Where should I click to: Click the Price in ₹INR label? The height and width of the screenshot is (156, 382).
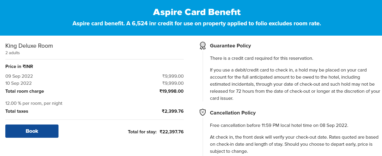tap(19, 67)
